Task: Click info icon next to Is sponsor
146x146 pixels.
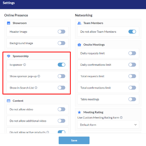Action: pos(25,65)
